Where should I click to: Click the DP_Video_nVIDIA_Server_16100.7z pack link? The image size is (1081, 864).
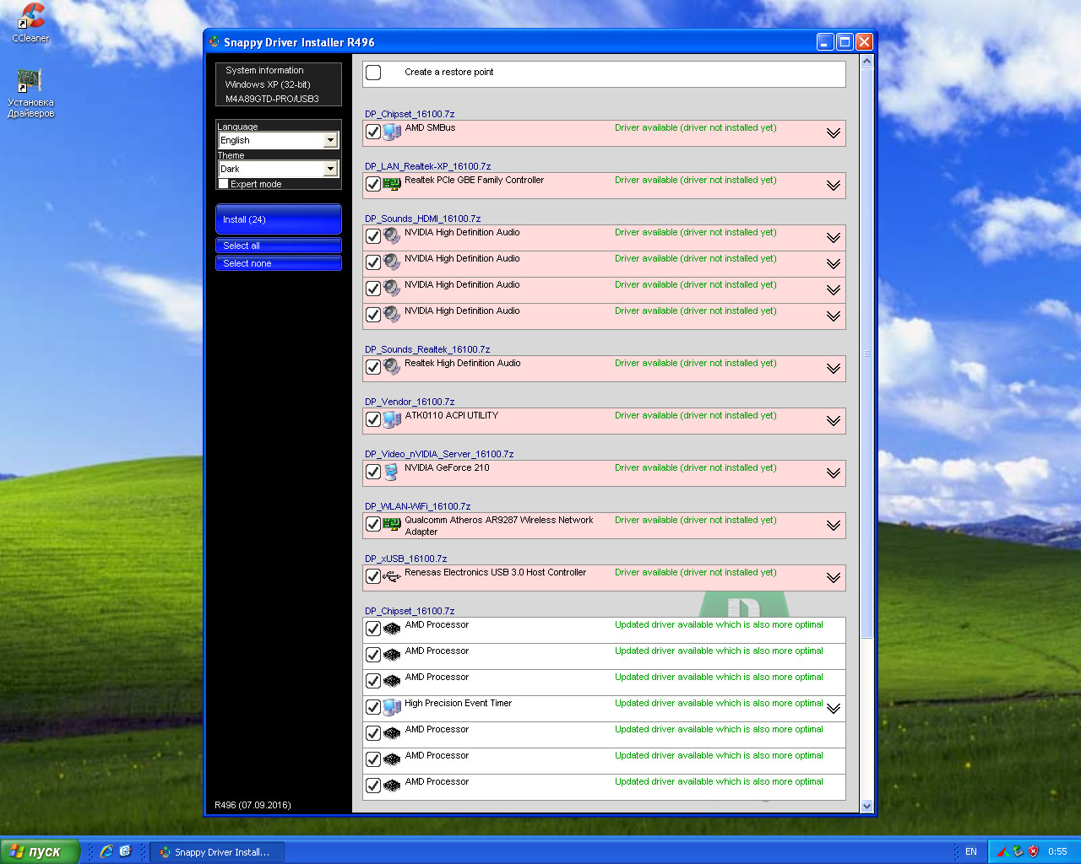coord(439,454)
